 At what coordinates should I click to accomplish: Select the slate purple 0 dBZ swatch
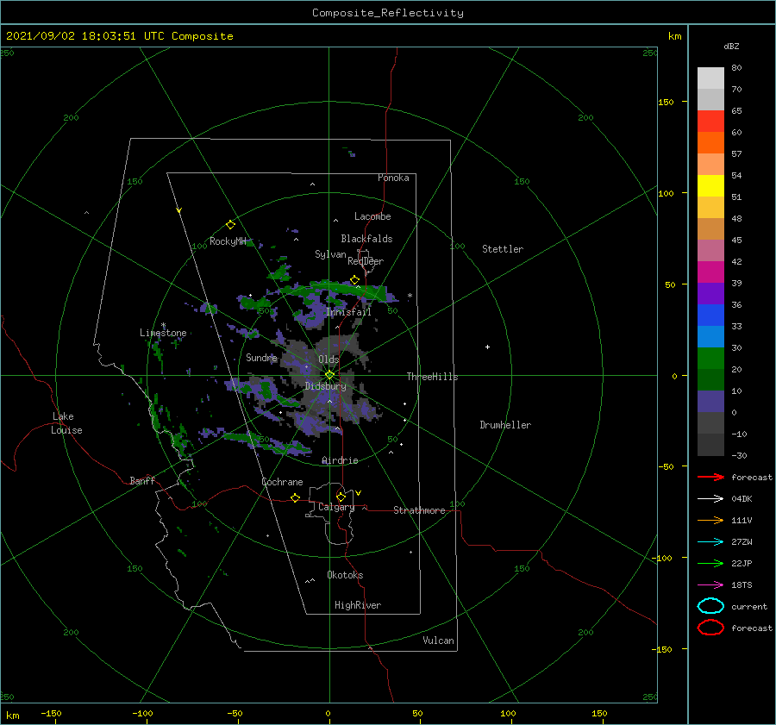(710, 401)
